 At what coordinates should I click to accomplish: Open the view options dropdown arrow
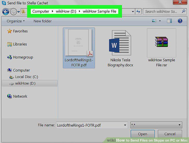point(160,21)
